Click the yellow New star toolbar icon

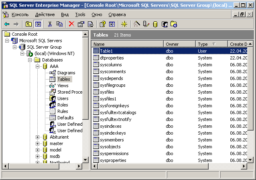coord(124,24)
